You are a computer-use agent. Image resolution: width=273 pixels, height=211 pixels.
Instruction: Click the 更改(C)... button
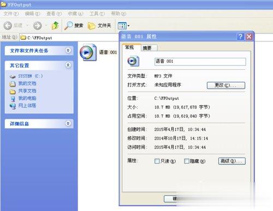click(226, 85)
